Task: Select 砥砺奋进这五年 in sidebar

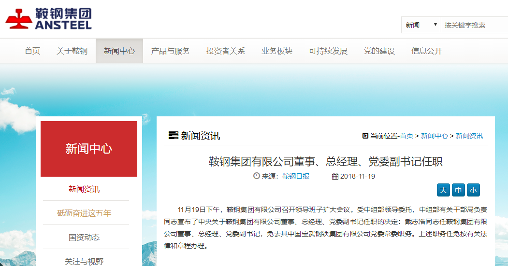Action: 84,213
